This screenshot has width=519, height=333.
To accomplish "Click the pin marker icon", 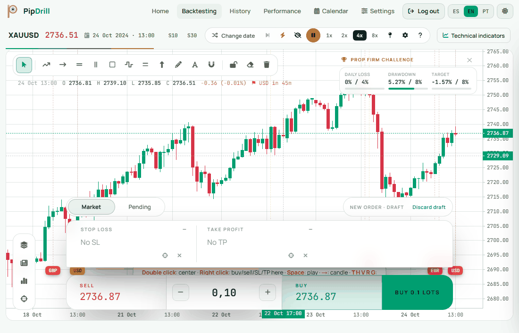I will click(x=390, y=35).
